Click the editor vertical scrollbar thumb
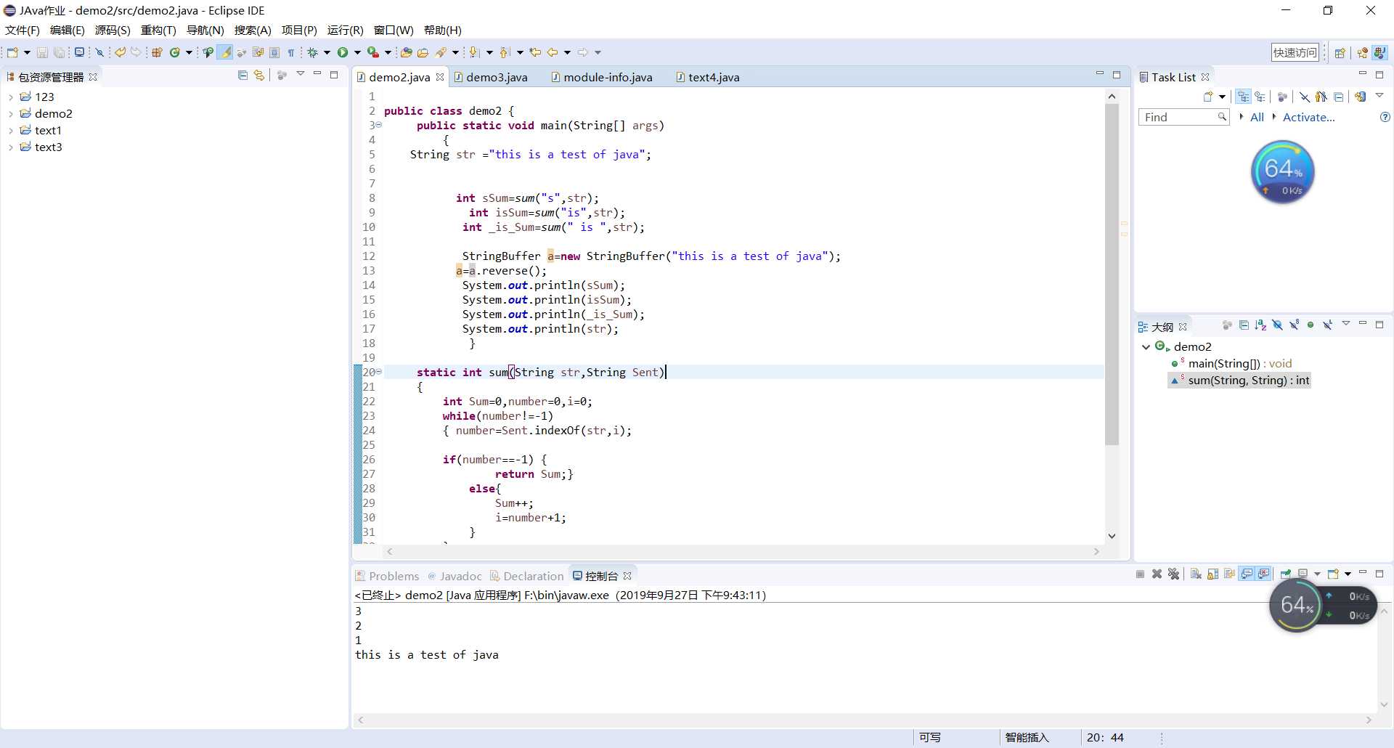The height and width of the screenshot is (748, 1394). click(x=1112, y=274)
